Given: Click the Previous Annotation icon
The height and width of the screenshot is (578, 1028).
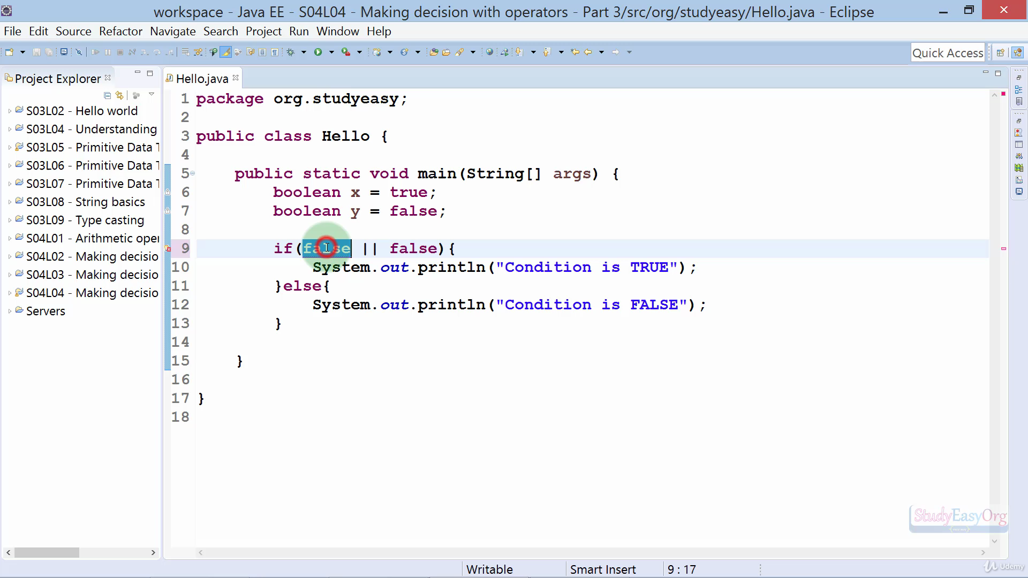Looking at the screenshot, I should click(547, 52).
